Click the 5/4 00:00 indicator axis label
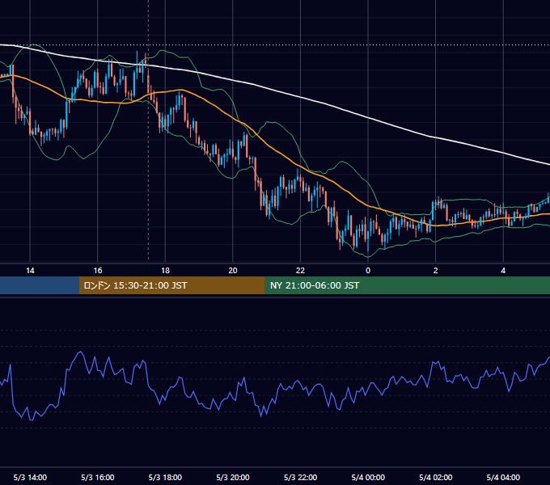 point(368,477)
